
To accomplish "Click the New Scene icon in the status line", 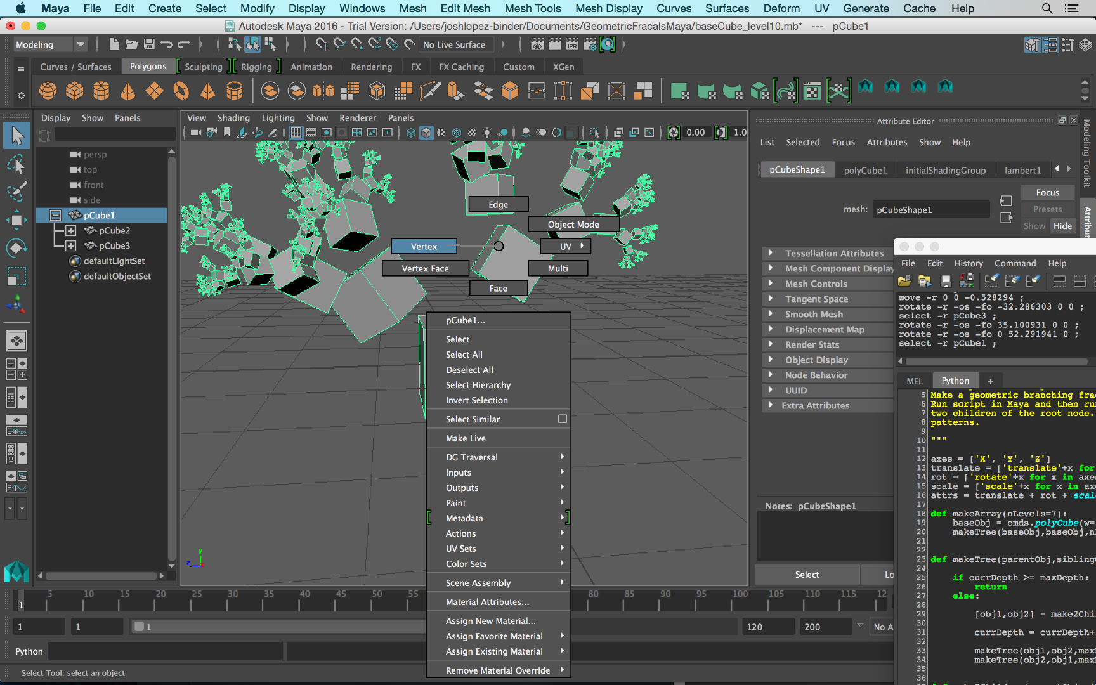I will tap(114, 44).
